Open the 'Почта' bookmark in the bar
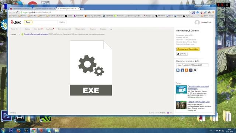The width and height of the screenshot is (236, 133). pos(170,16)
